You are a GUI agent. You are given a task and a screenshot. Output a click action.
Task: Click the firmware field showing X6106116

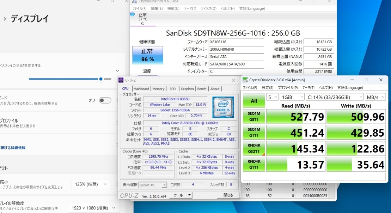tap(236, 42)
